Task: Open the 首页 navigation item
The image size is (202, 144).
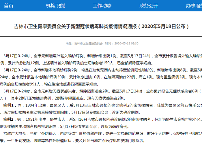Action: [x=9, y=6]
